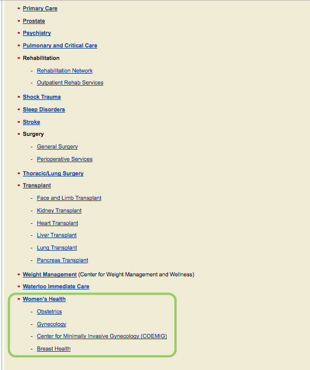The width and height of the screenshot is (310, 370).
Task: Open the Heart Transplant link
Action: (x=58, y=223)
